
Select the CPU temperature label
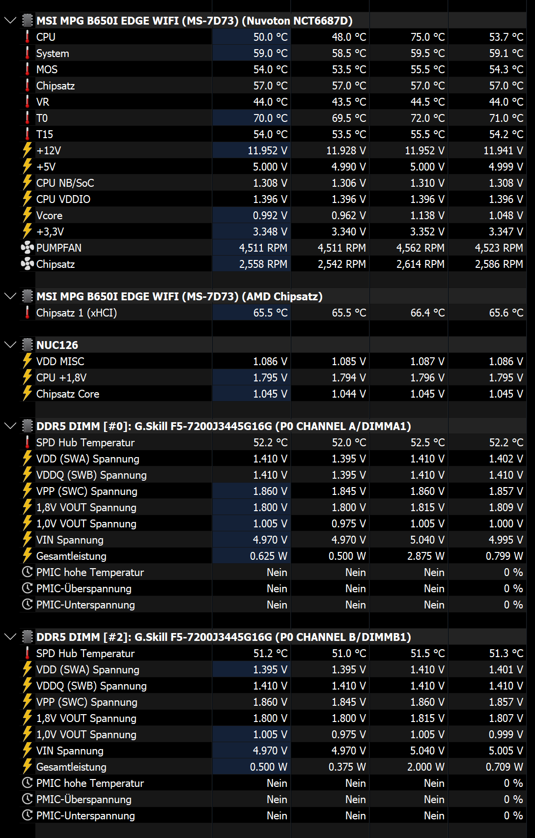coord(46,37)
